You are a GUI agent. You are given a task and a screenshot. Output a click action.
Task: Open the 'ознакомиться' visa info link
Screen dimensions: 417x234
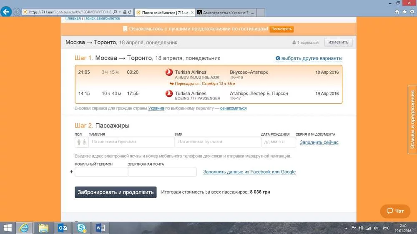(233, 108)
